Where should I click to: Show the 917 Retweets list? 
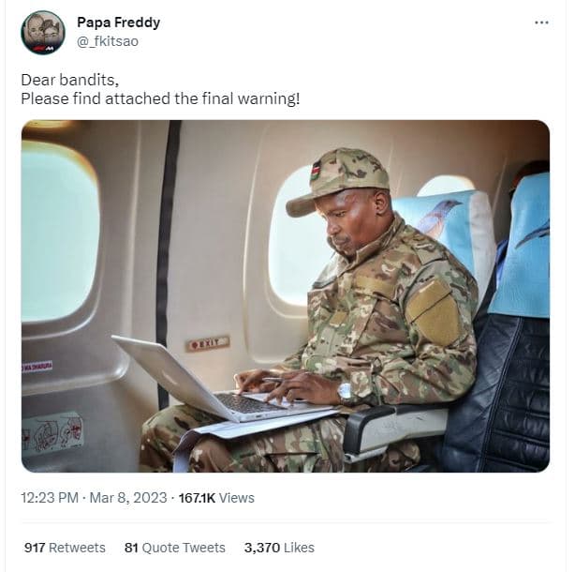pos(65,548)
